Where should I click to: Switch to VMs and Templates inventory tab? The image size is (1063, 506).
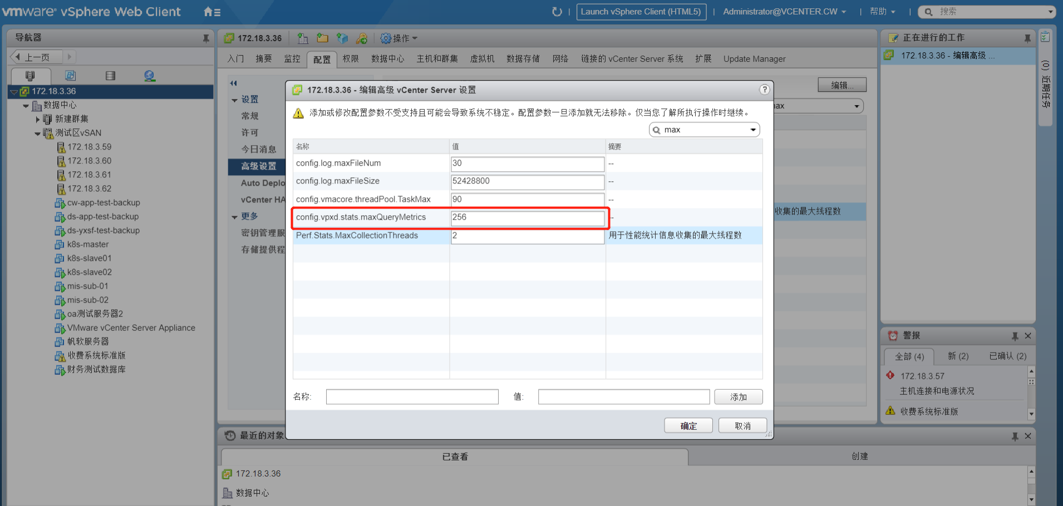tap(70, 76)
